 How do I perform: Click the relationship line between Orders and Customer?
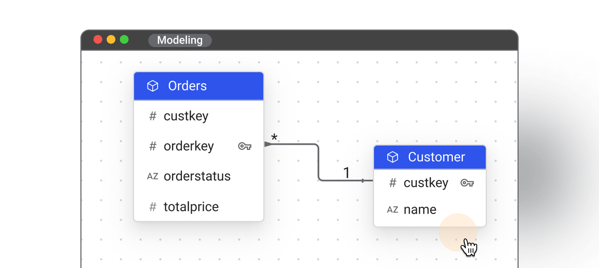pyautogui.click(x=318, y=161)
